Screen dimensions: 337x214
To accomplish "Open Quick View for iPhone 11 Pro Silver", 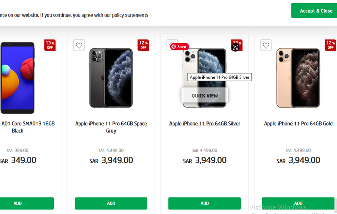I will [x=205, y=96].
